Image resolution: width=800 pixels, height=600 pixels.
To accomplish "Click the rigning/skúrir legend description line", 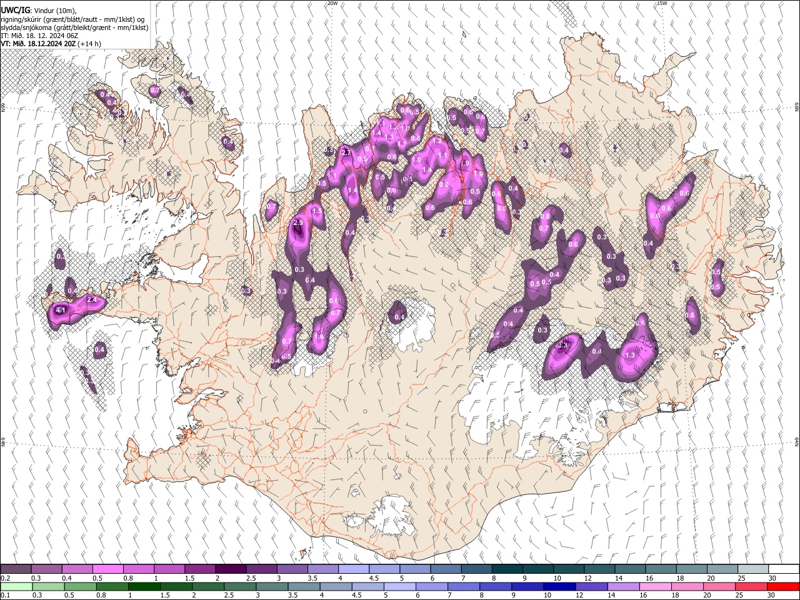I will coord(72,19).
